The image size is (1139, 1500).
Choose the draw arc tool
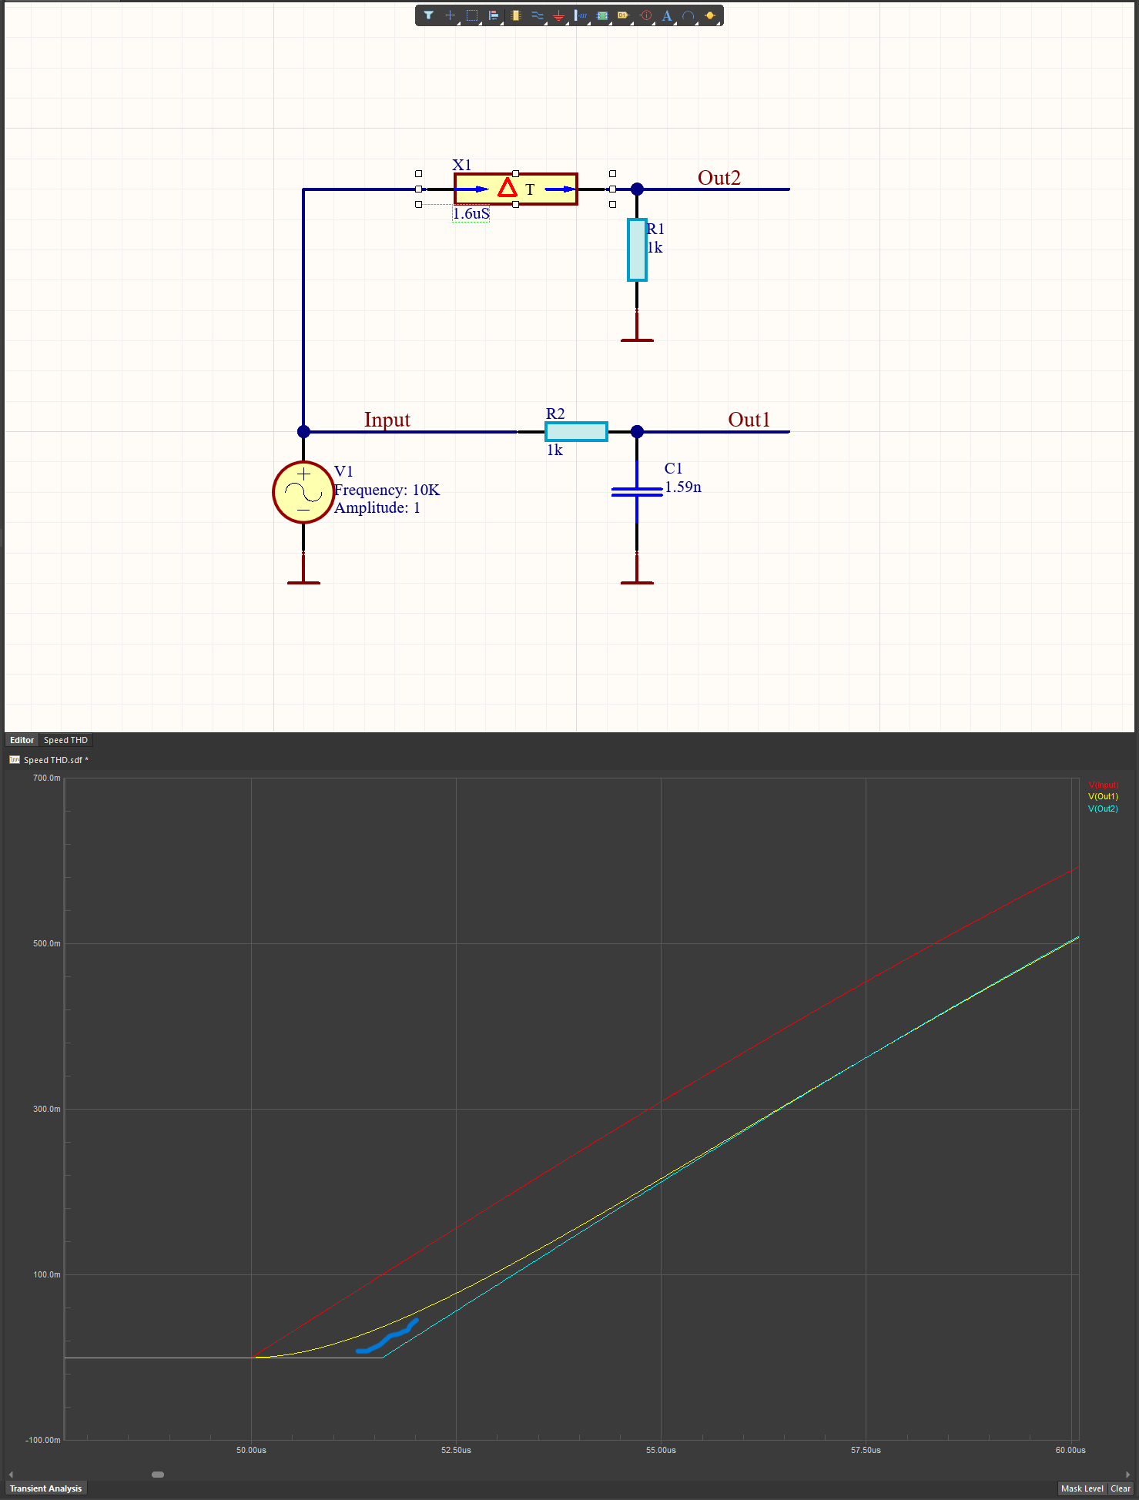click(688, 15)
